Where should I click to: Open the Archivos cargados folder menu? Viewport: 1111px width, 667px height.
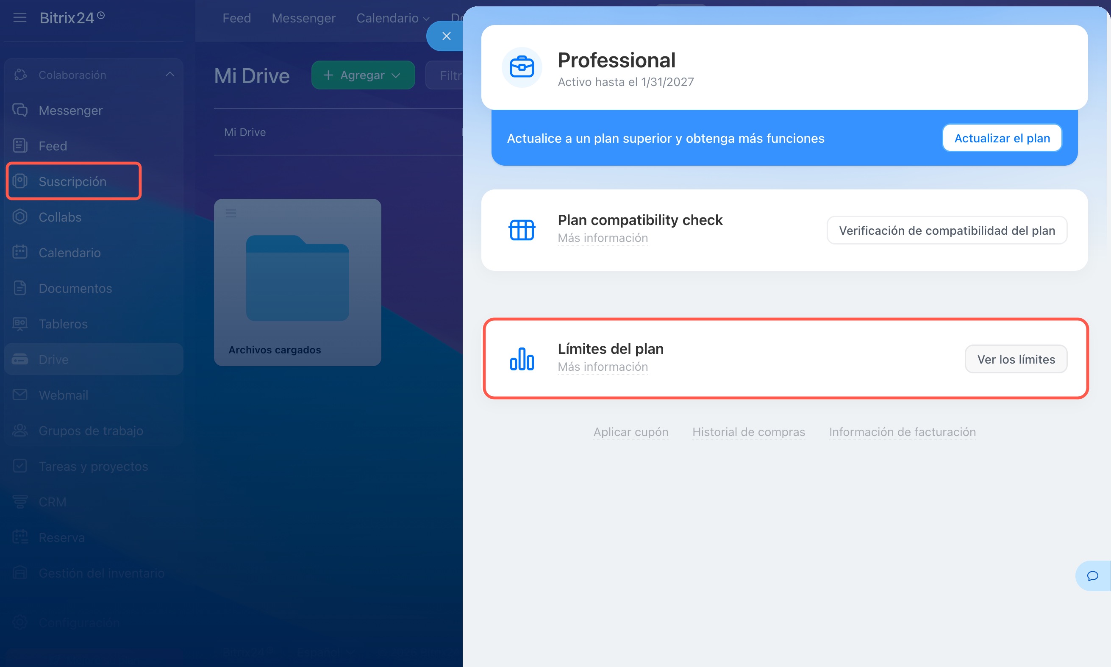[231, 213]
